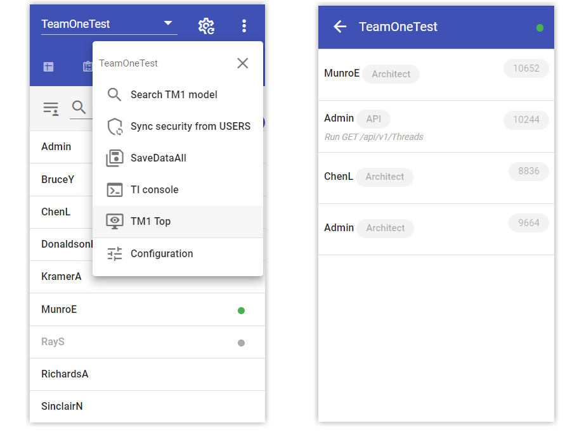
Task: Go back using the arrow in TM1 Top panel
Action: (x=340, y=27)
